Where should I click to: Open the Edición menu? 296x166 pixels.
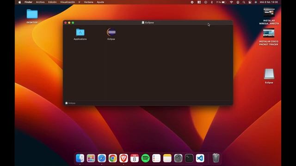(52, 2)
